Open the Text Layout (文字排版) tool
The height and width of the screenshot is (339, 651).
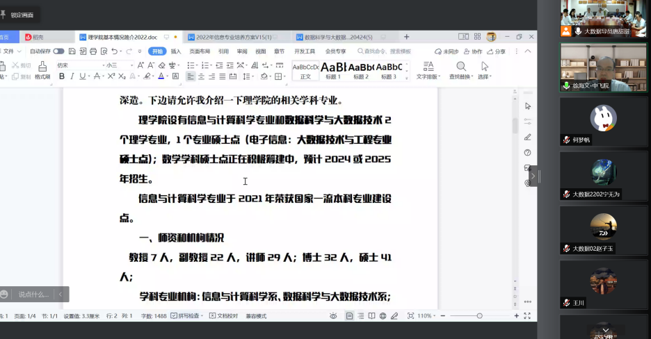(x=428, y=70)
